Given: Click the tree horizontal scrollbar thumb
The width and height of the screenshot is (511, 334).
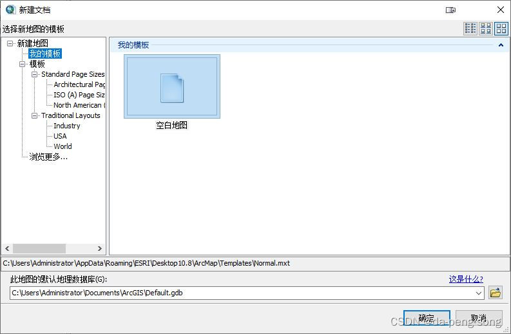Looking at the screenshot, I should (x=39, y=248).
